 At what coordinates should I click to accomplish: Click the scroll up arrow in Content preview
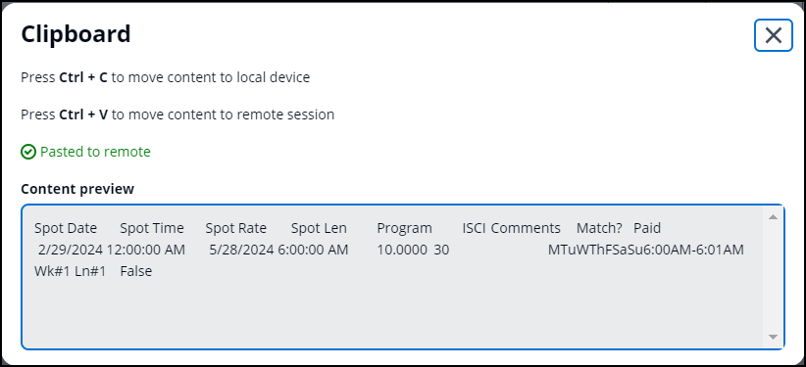pos(772,217)
